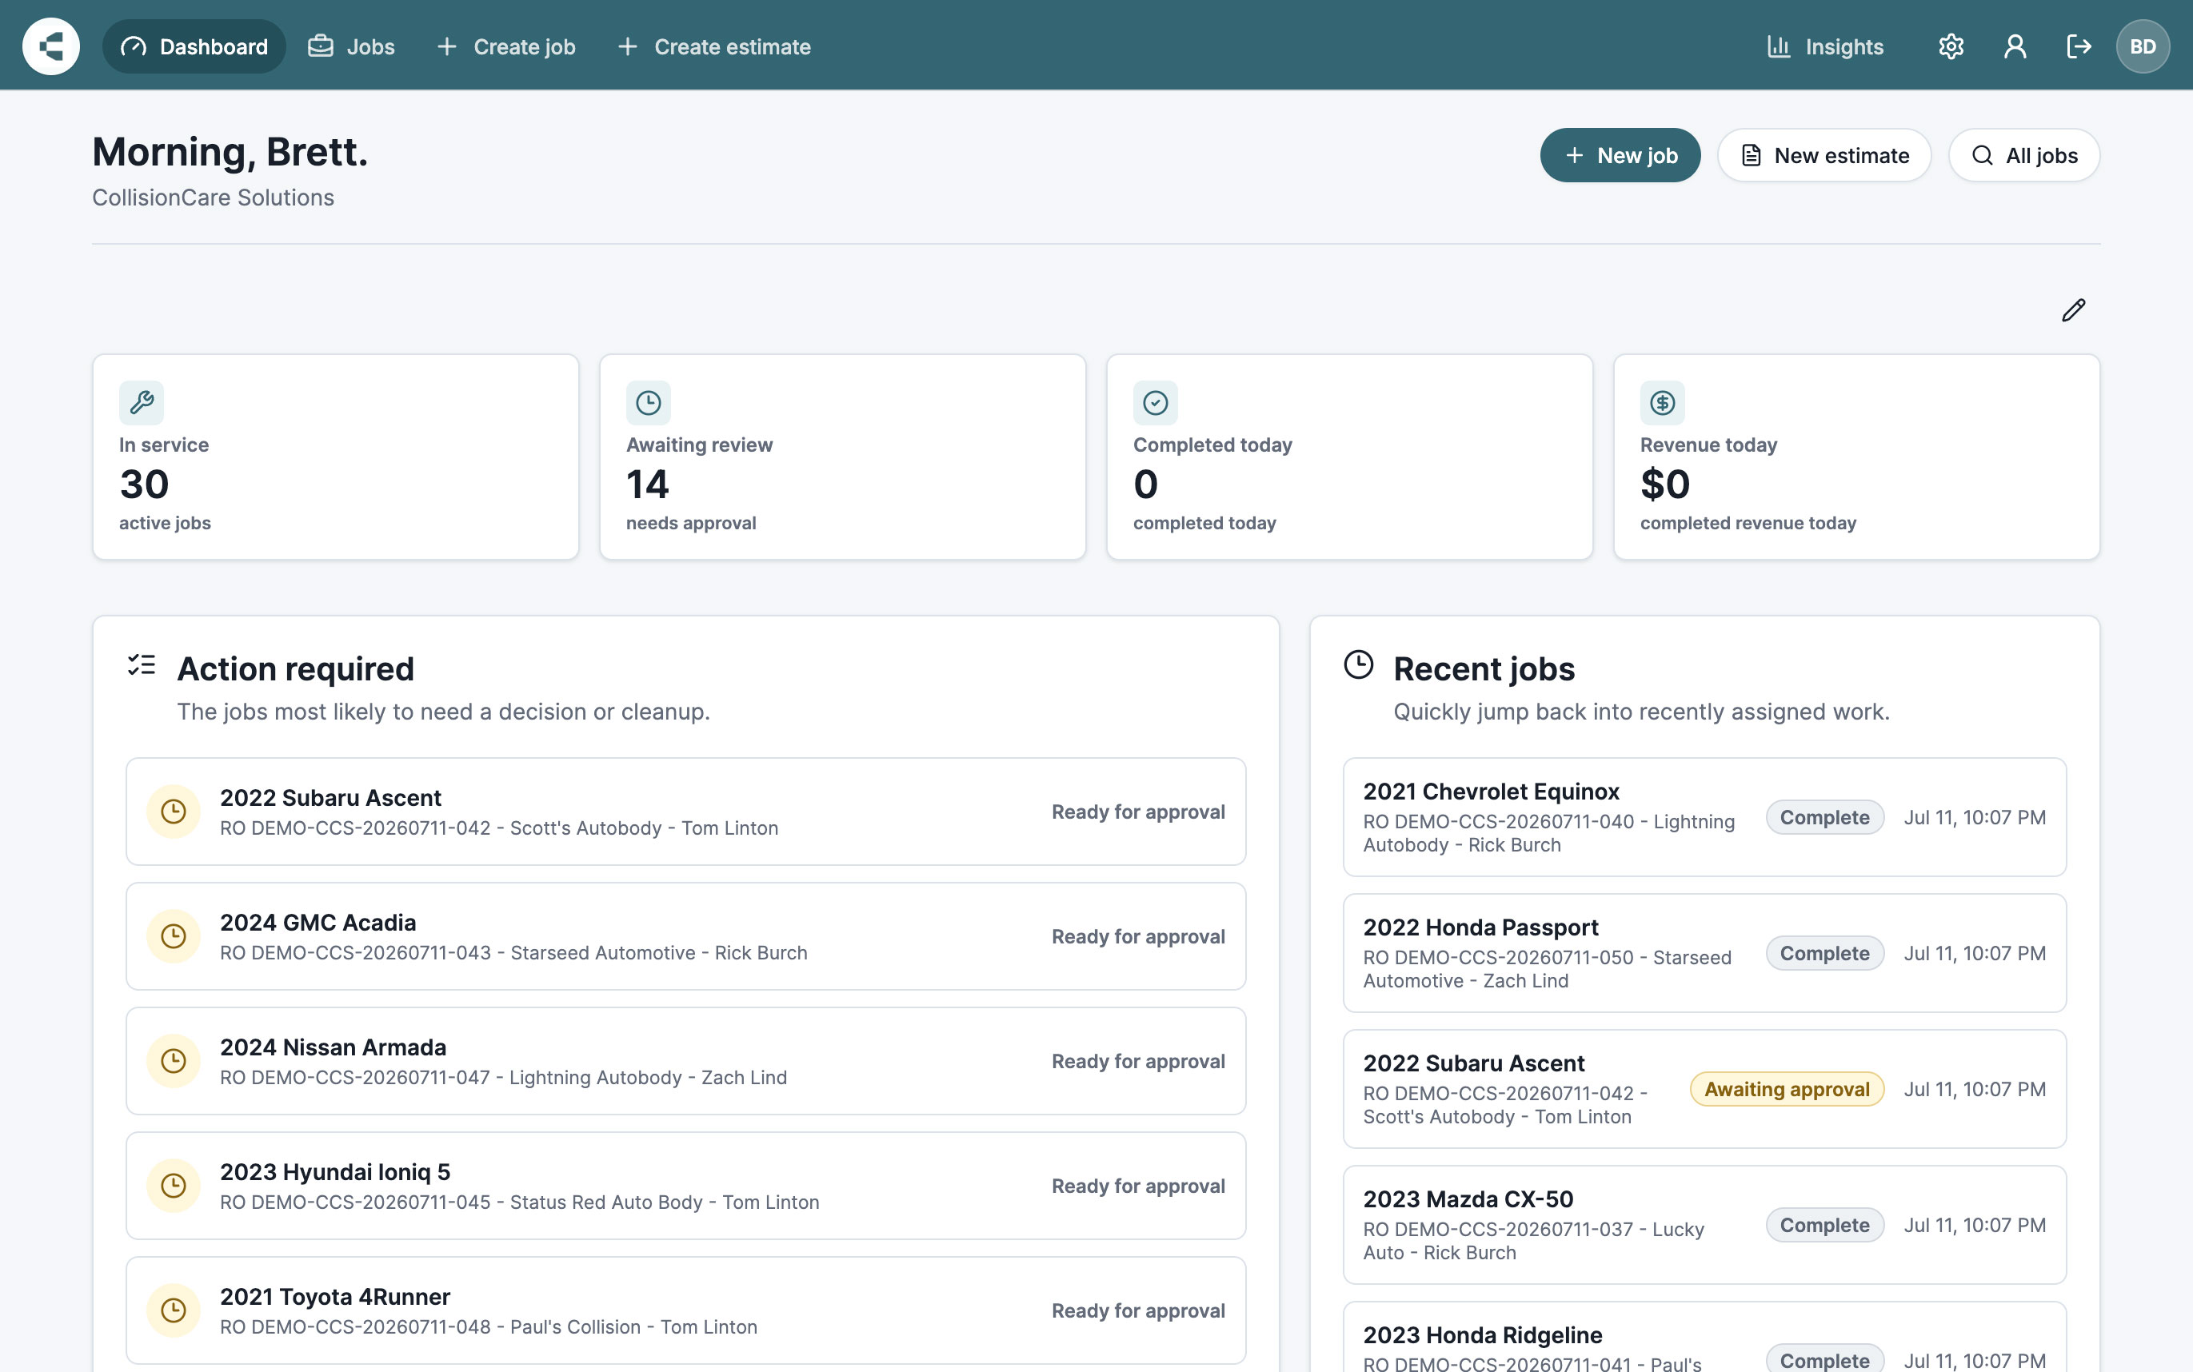Click the Awaiting approval badge
Image resolution: width=2193 pixels, height=1372 pixels.
tap(1787, 1089)
